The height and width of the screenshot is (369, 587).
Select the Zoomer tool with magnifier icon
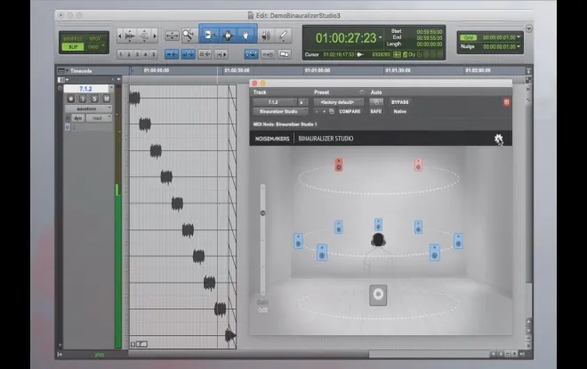[x=188, y=36]
